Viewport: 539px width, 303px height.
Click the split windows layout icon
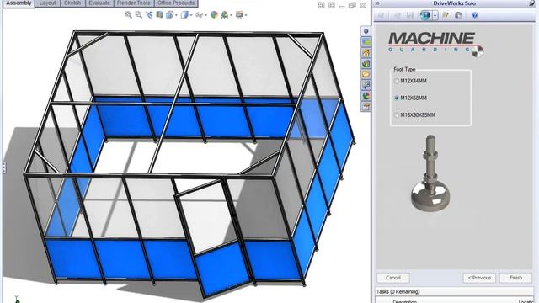click(x=331, y=5)
